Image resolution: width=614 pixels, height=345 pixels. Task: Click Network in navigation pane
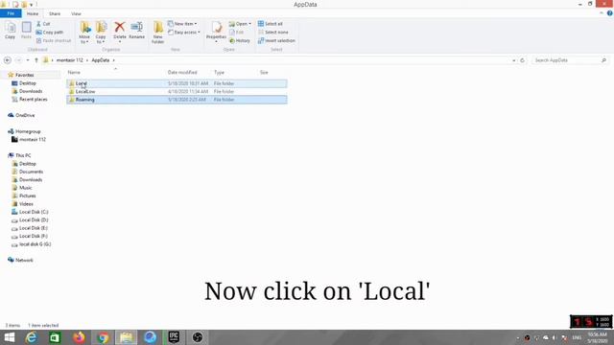coord(24,260)
